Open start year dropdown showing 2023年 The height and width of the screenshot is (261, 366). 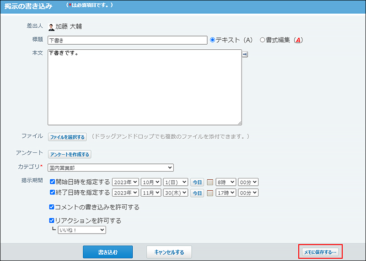125,182
